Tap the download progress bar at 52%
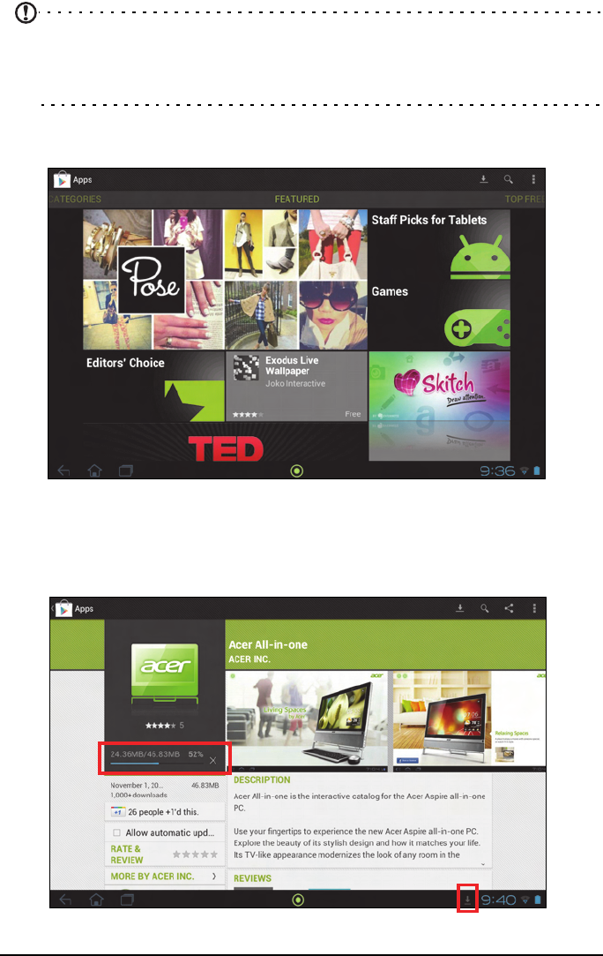 157,764
